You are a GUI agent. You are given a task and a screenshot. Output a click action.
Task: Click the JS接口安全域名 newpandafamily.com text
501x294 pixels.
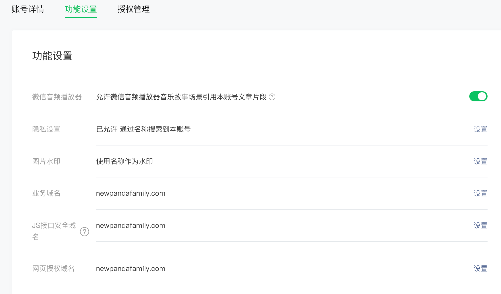pyautogui.click(x=130, y=226)
